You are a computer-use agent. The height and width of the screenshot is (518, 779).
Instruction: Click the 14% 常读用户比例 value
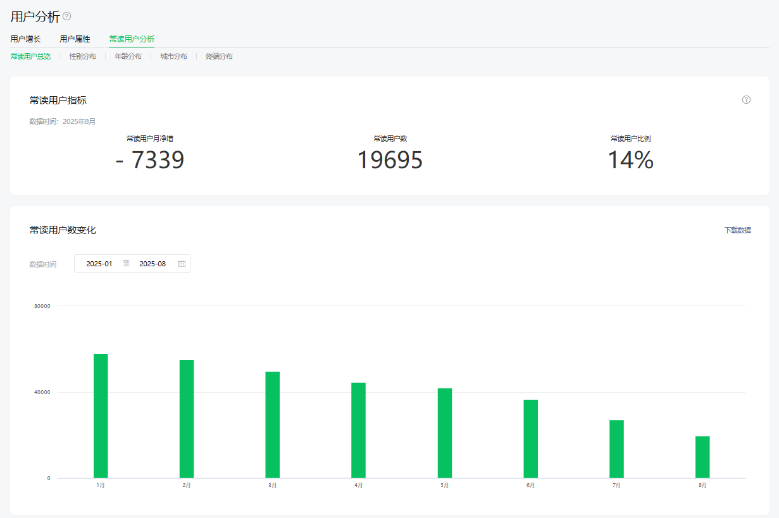(x=631, y=161)
